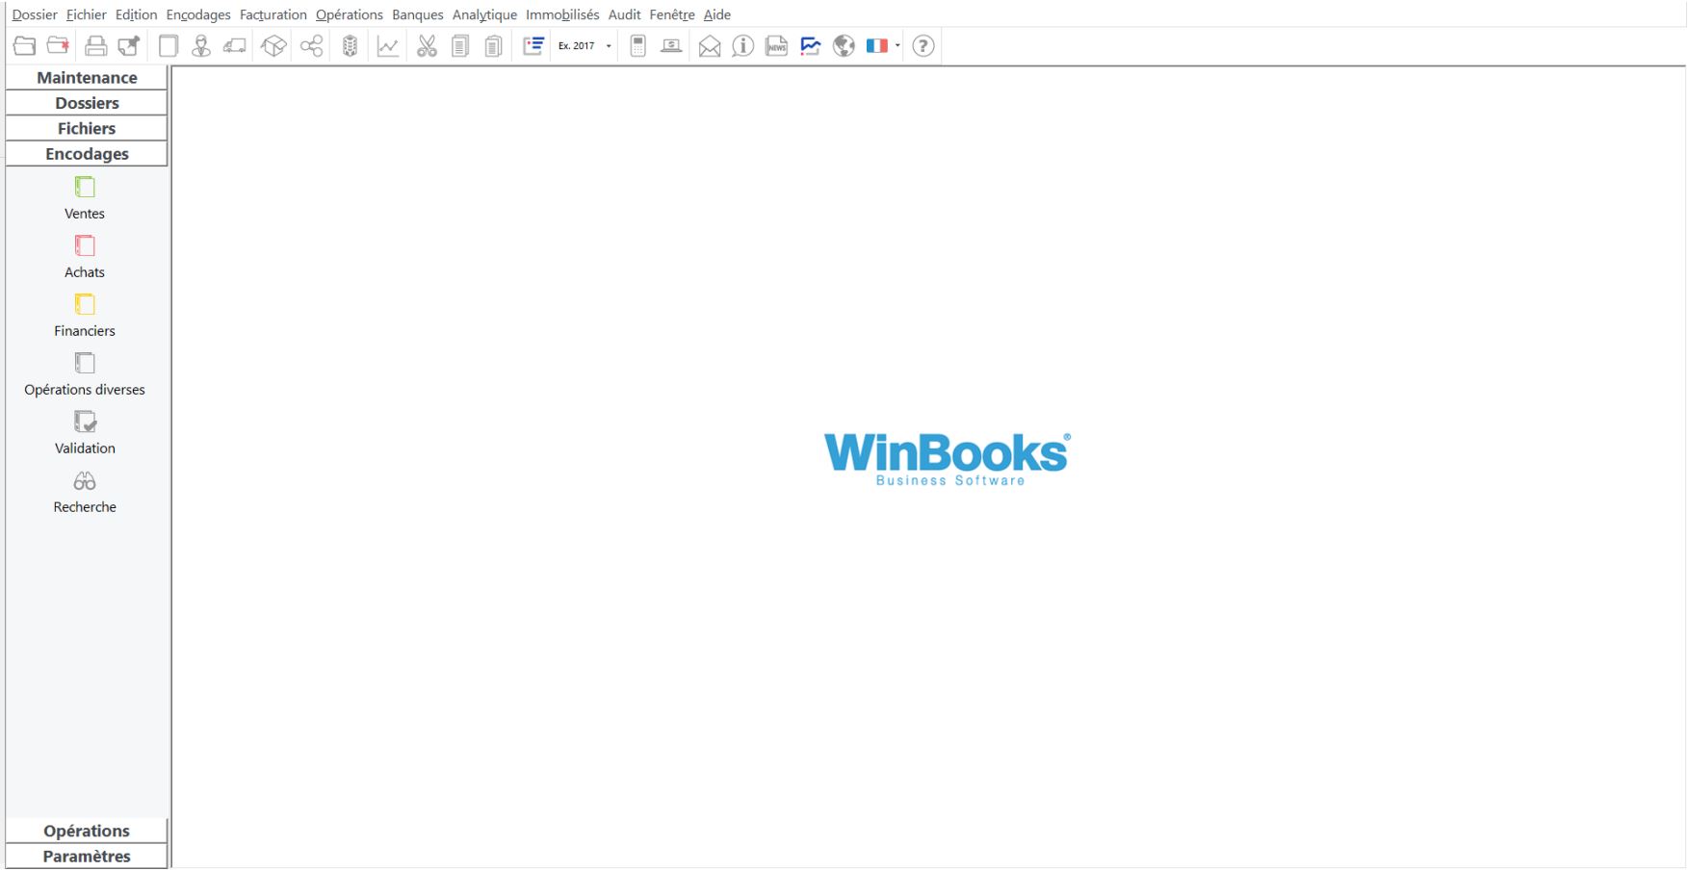
Task: Click the office building icon in toolbar
Action: 351,45
